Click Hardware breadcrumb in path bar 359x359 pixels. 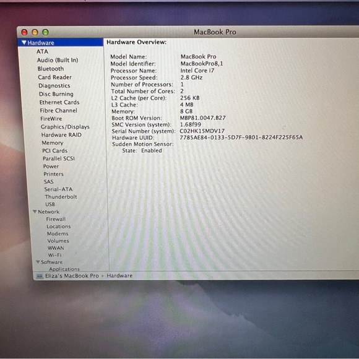click(x=119, y=275)
